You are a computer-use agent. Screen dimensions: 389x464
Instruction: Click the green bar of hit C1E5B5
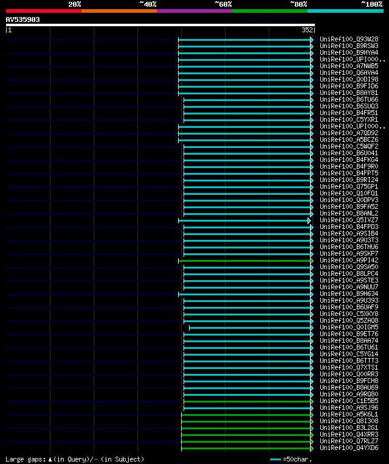click(x=249, y=401)
